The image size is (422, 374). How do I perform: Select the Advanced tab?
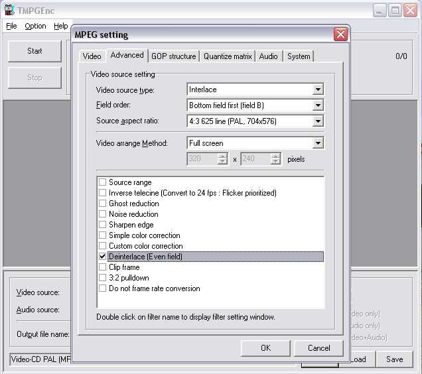click(127, 55)
